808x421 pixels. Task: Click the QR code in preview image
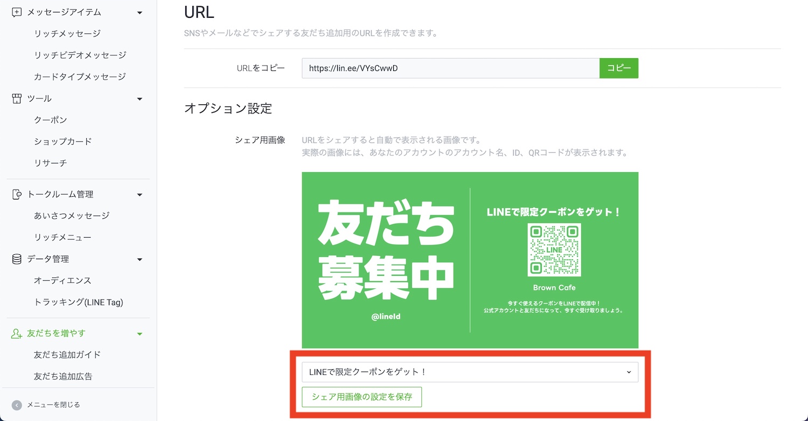pos(554,249)
